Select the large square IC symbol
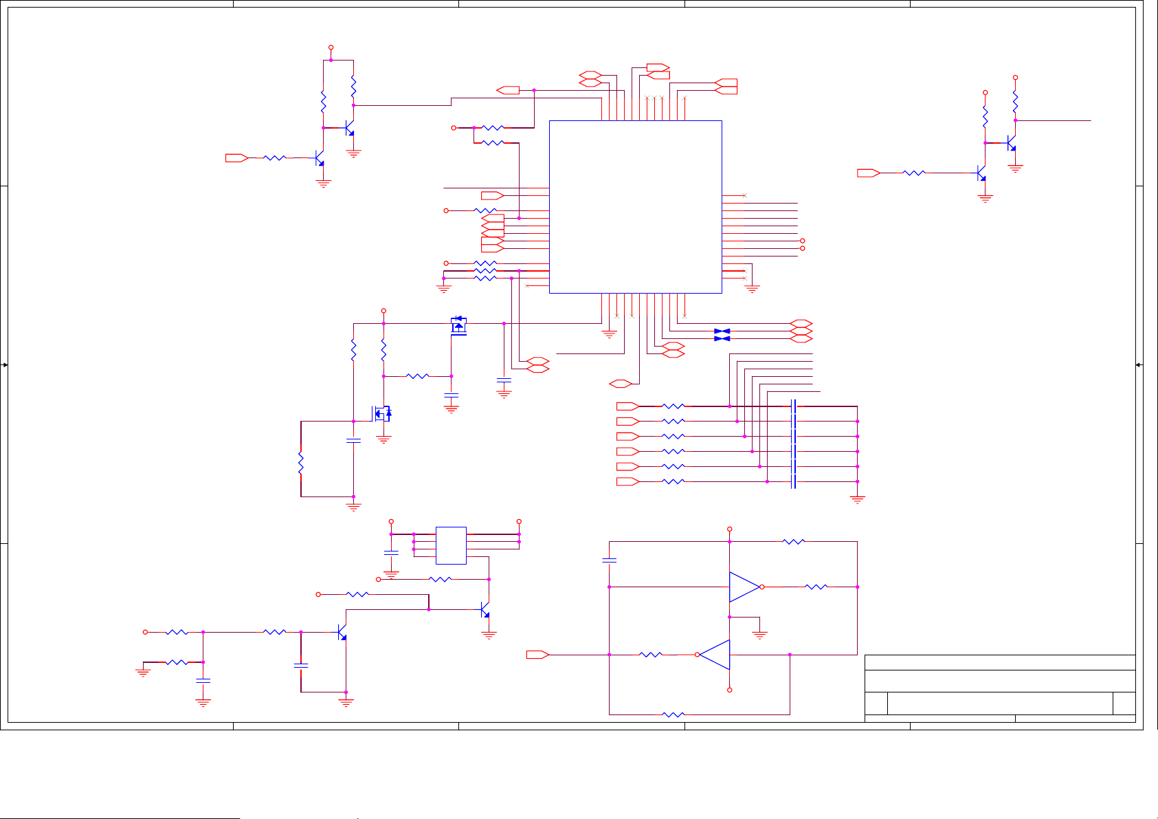Screen dimensions: 1158x819 [636, 207]
